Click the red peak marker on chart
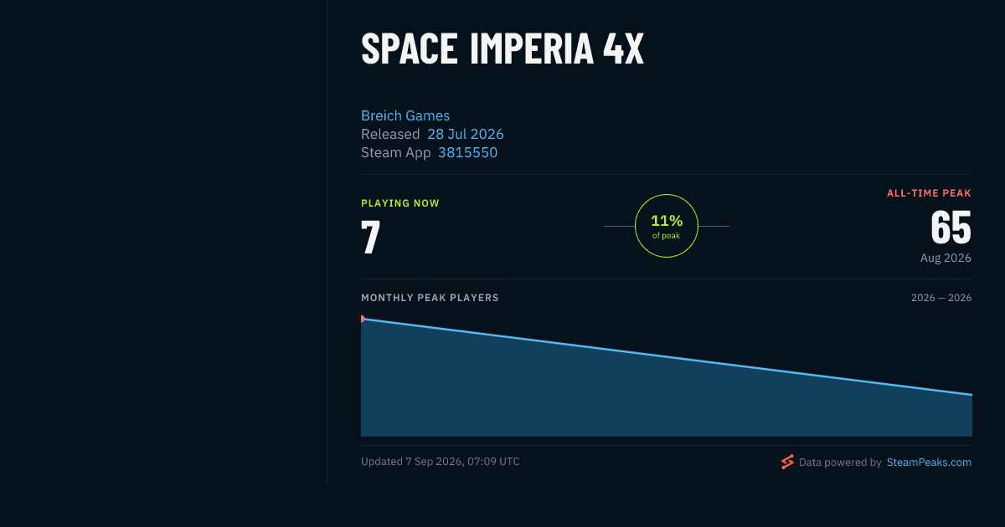1005x527 pixels. coord(362,319)
